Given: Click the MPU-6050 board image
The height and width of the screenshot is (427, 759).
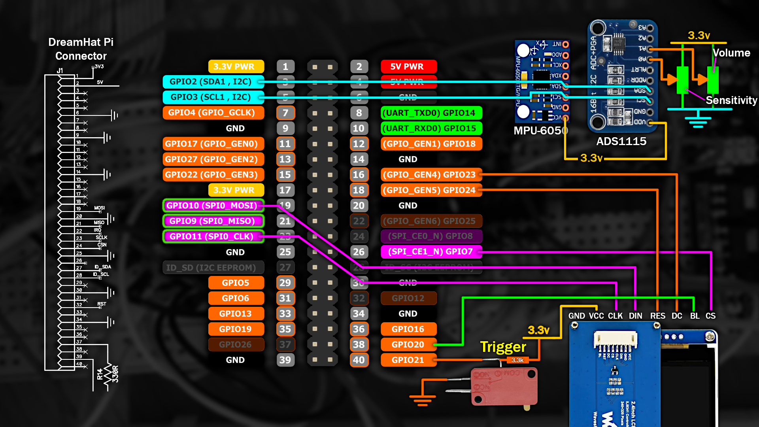Looking at the screenshot, I should [x=542, y=81].
